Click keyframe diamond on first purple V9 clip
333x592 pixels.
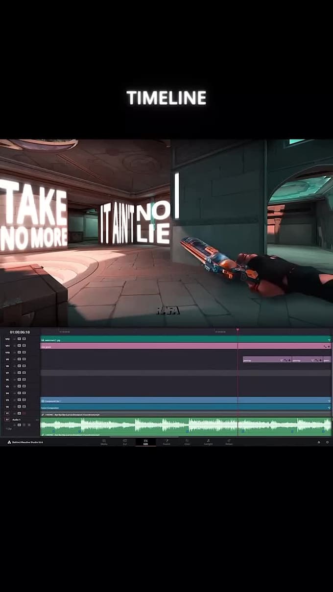289,360
